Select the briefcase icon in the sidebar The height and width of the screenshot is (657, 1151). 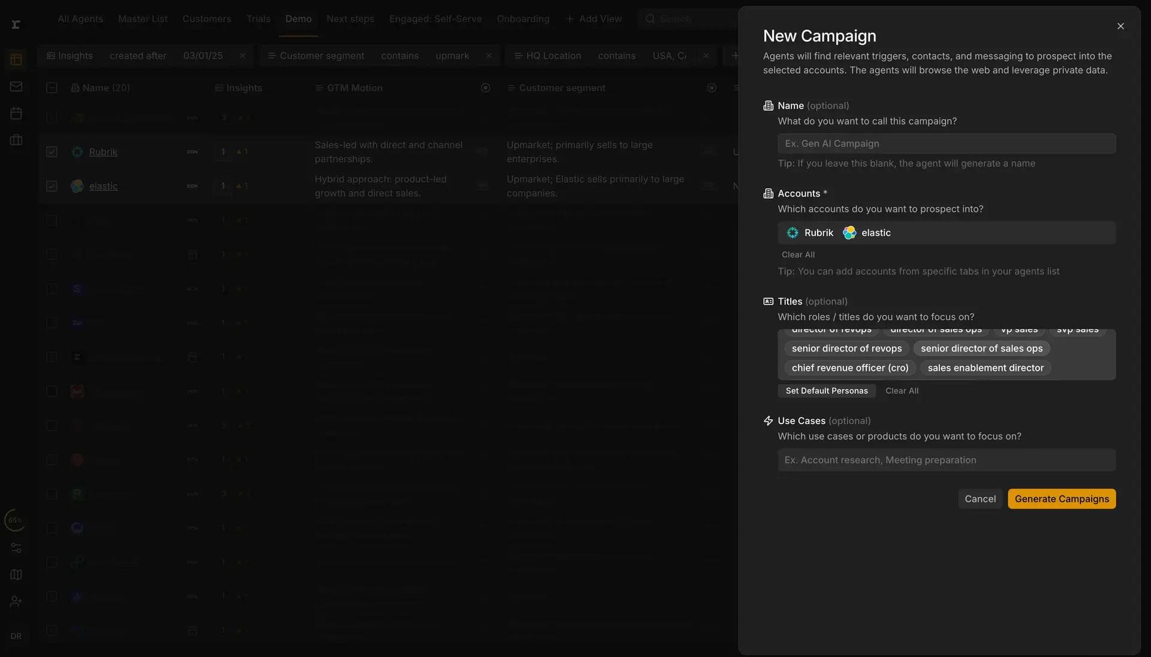pos(16,140)
